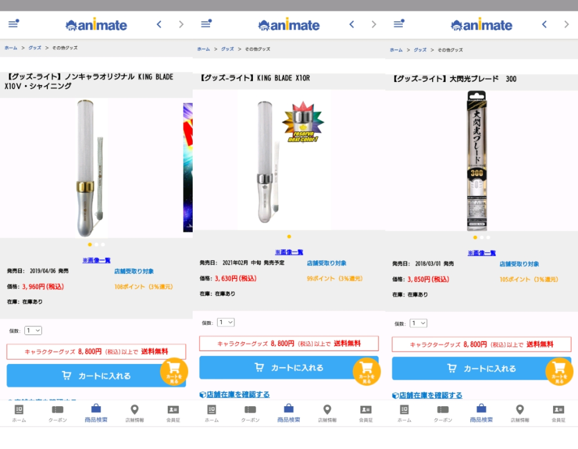
Task: Open the 会員証 member card icon in the right panel
Action: tap(558, 414)
